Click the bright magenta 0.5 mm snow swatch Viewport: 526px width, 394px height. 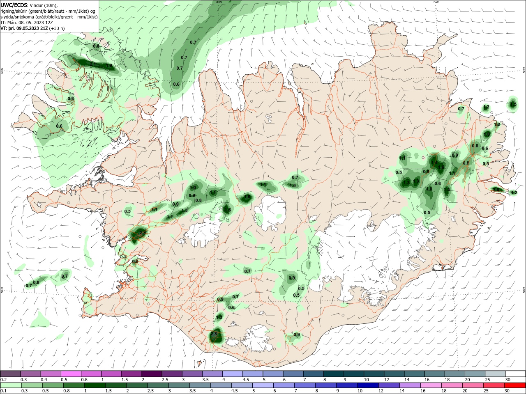click(x=71, y=373)
